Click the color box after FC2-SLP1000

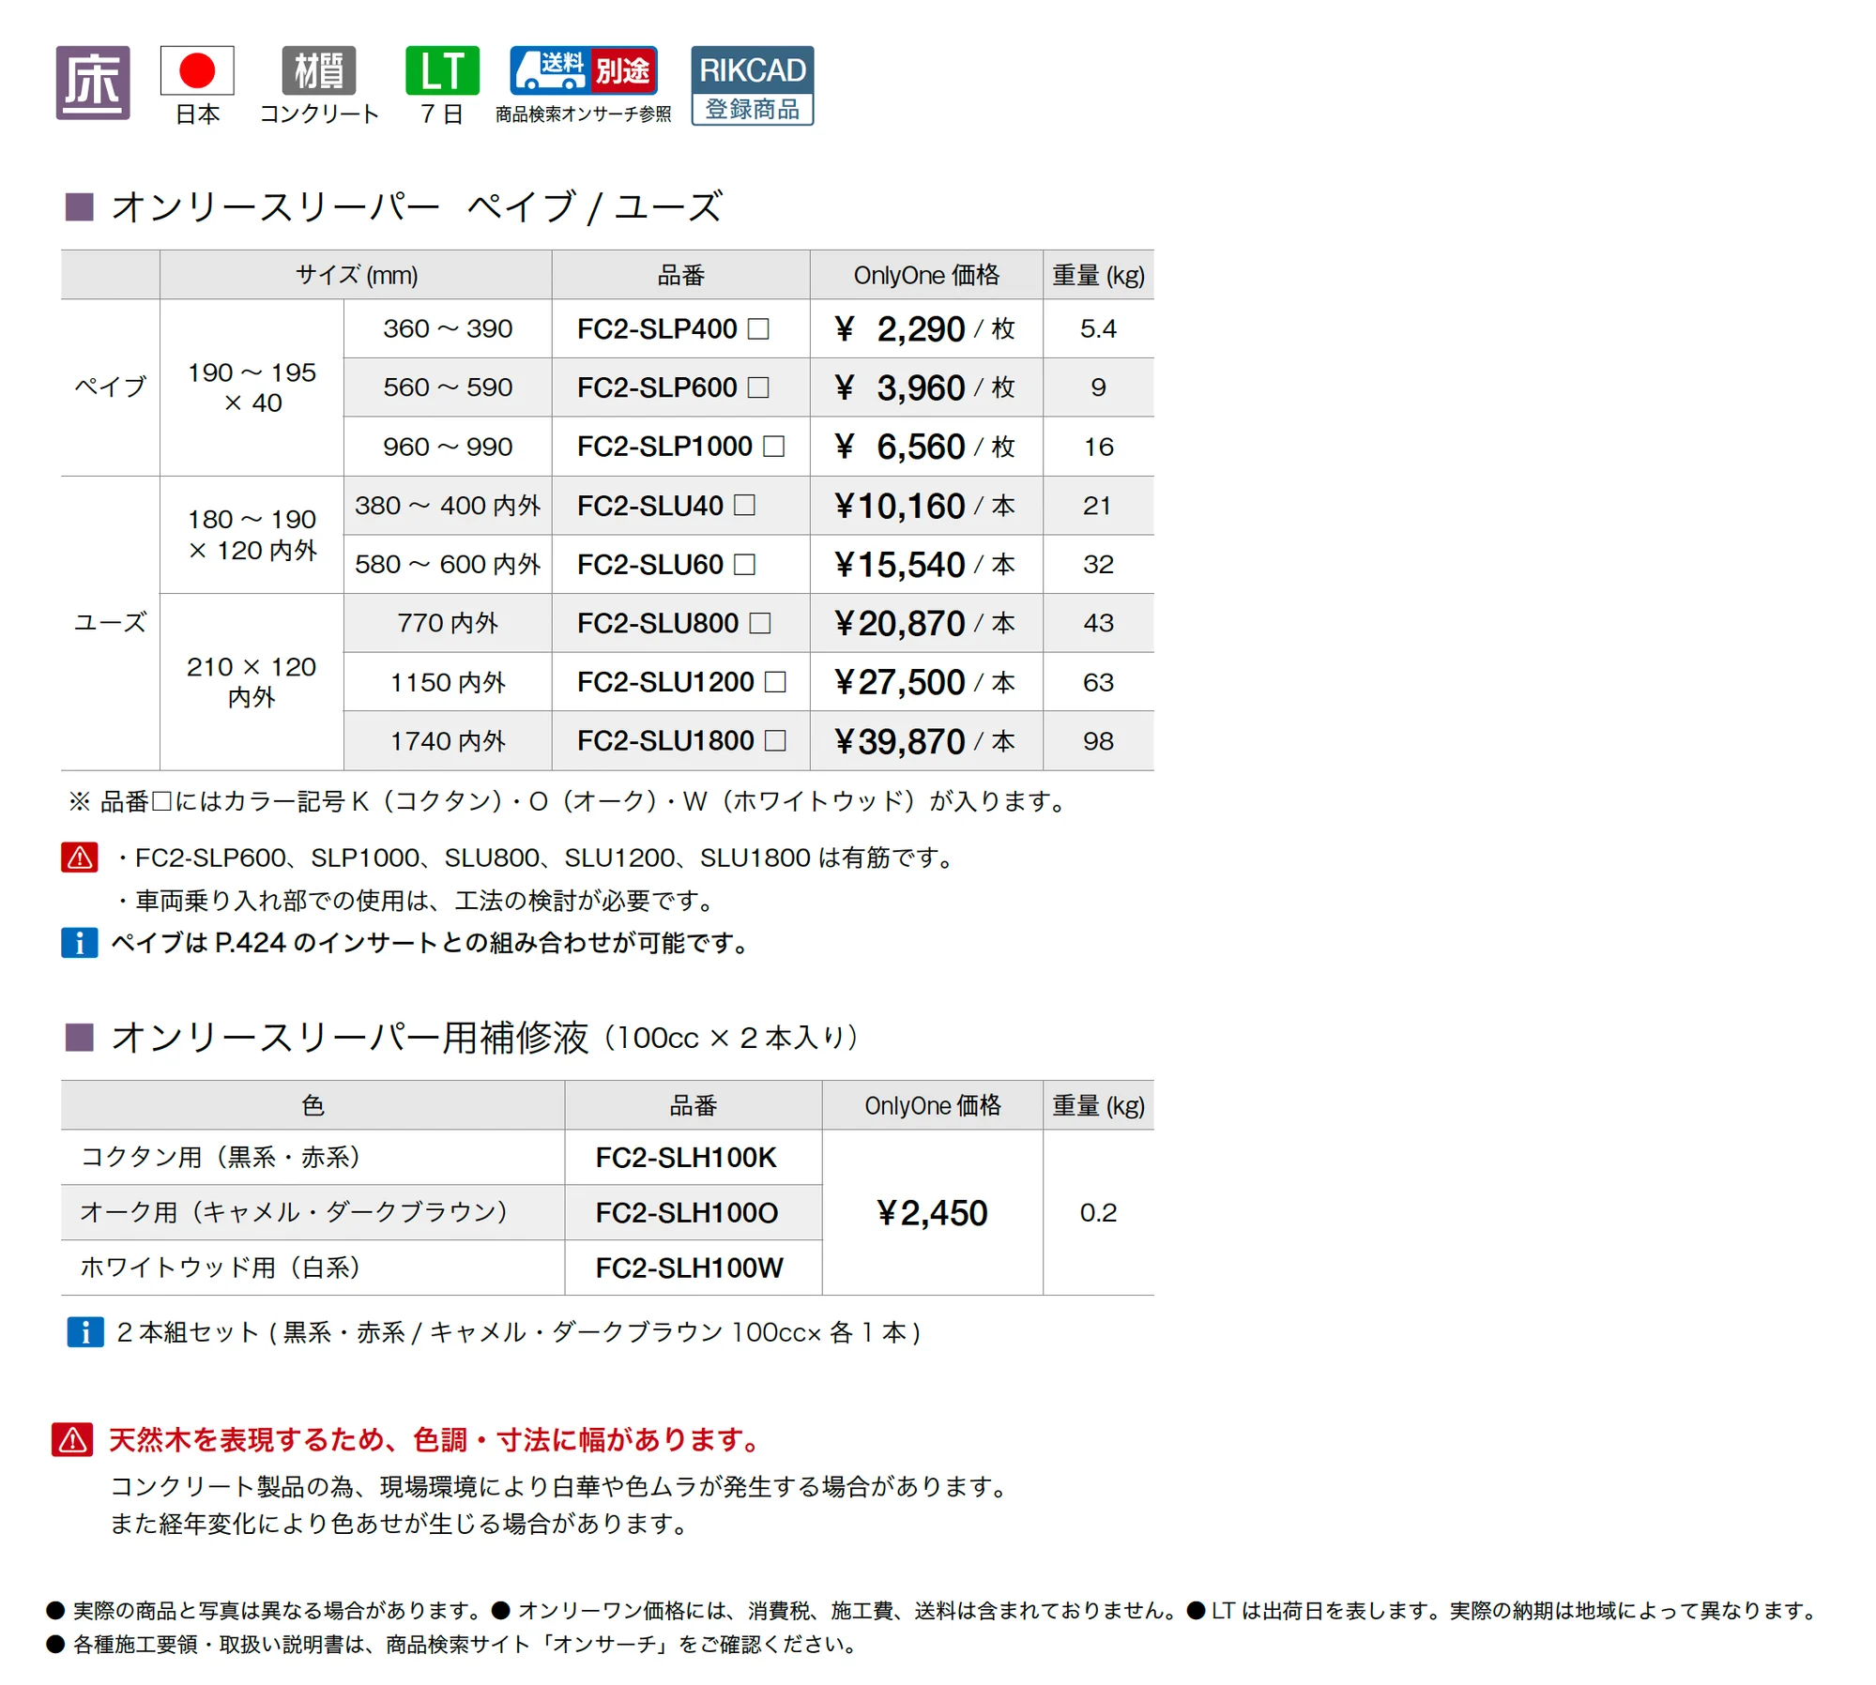coord(773,447)
